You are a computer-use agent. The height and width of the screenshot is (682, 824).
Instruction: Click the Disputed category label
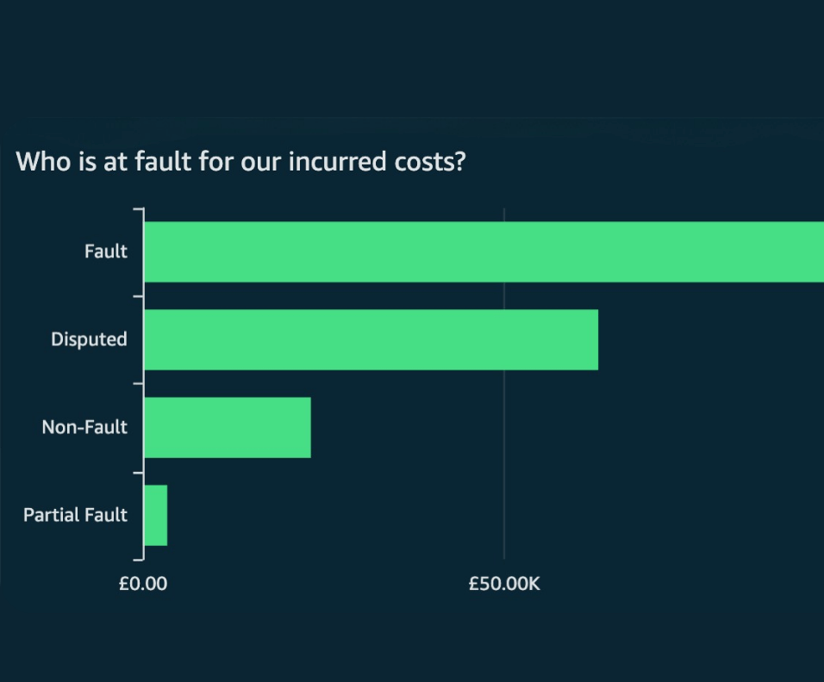89,339
